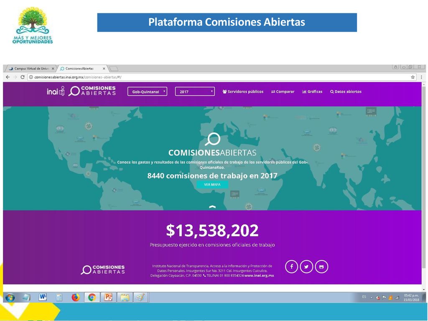Viewport: 428px width, 321px height.
Task: Click the Comisiones Abiertas header logo
Action: pyautogui.click(x=92, y=91)
